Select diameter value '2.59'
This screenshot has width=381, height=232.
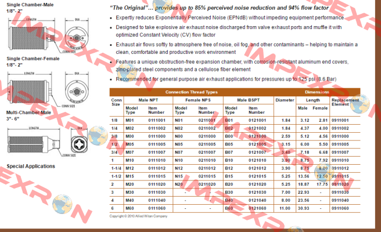point(286,136)
